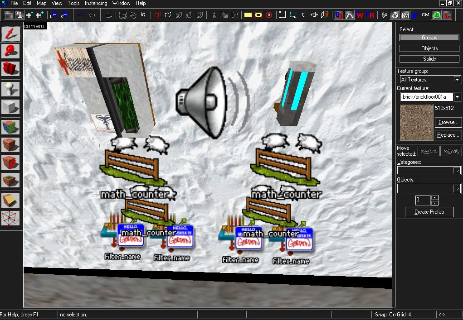This screenshot has height=320, width=463.
Task: Expand the Objects dropdown in the panel
Action: click(457, 189)
